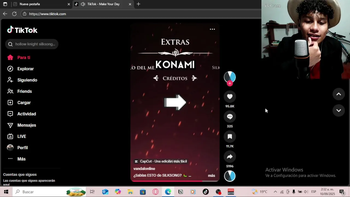This screenshot has width=350, height=197.
Task: Open the Windows notification center icon
Action: tap(342, 192)
